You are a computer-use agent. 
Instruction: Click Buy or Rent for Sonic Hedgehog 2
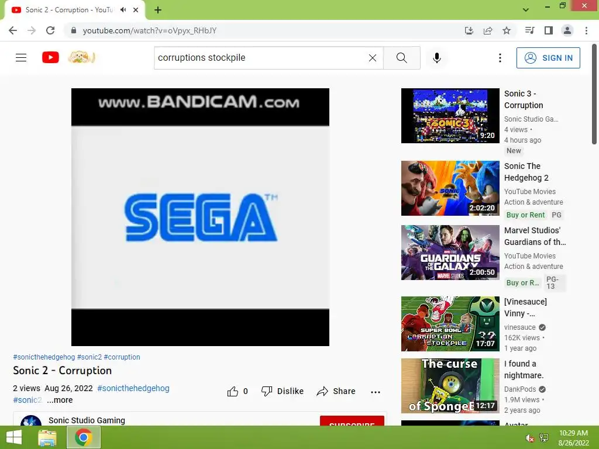point(525,215)
